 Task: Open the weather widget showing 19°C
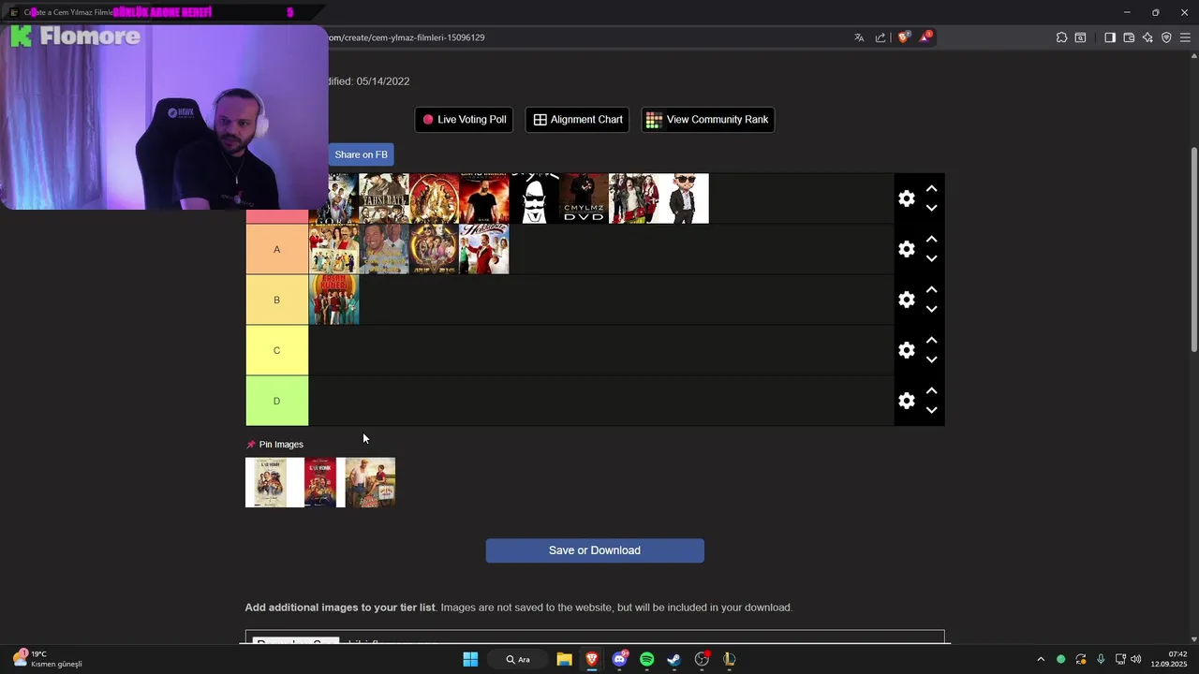click(47, 659)
